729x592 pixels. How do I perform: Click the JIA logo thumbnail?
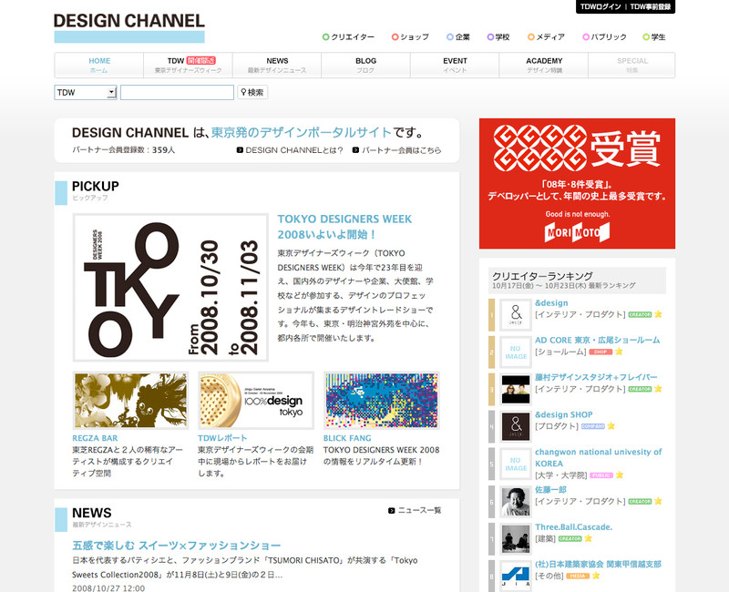click(516, 577)
